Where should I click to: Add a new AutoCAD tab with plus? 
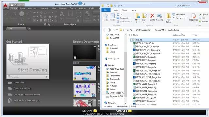click(29, 29)
